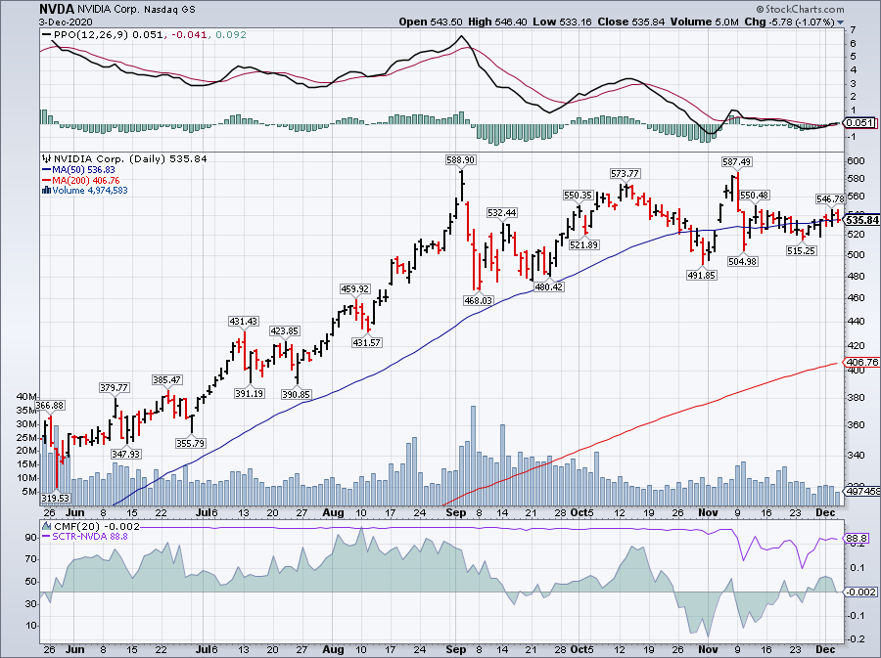
Task: Click the red-outlined 406.76 tag on right axis
Action: coord(862,363)
